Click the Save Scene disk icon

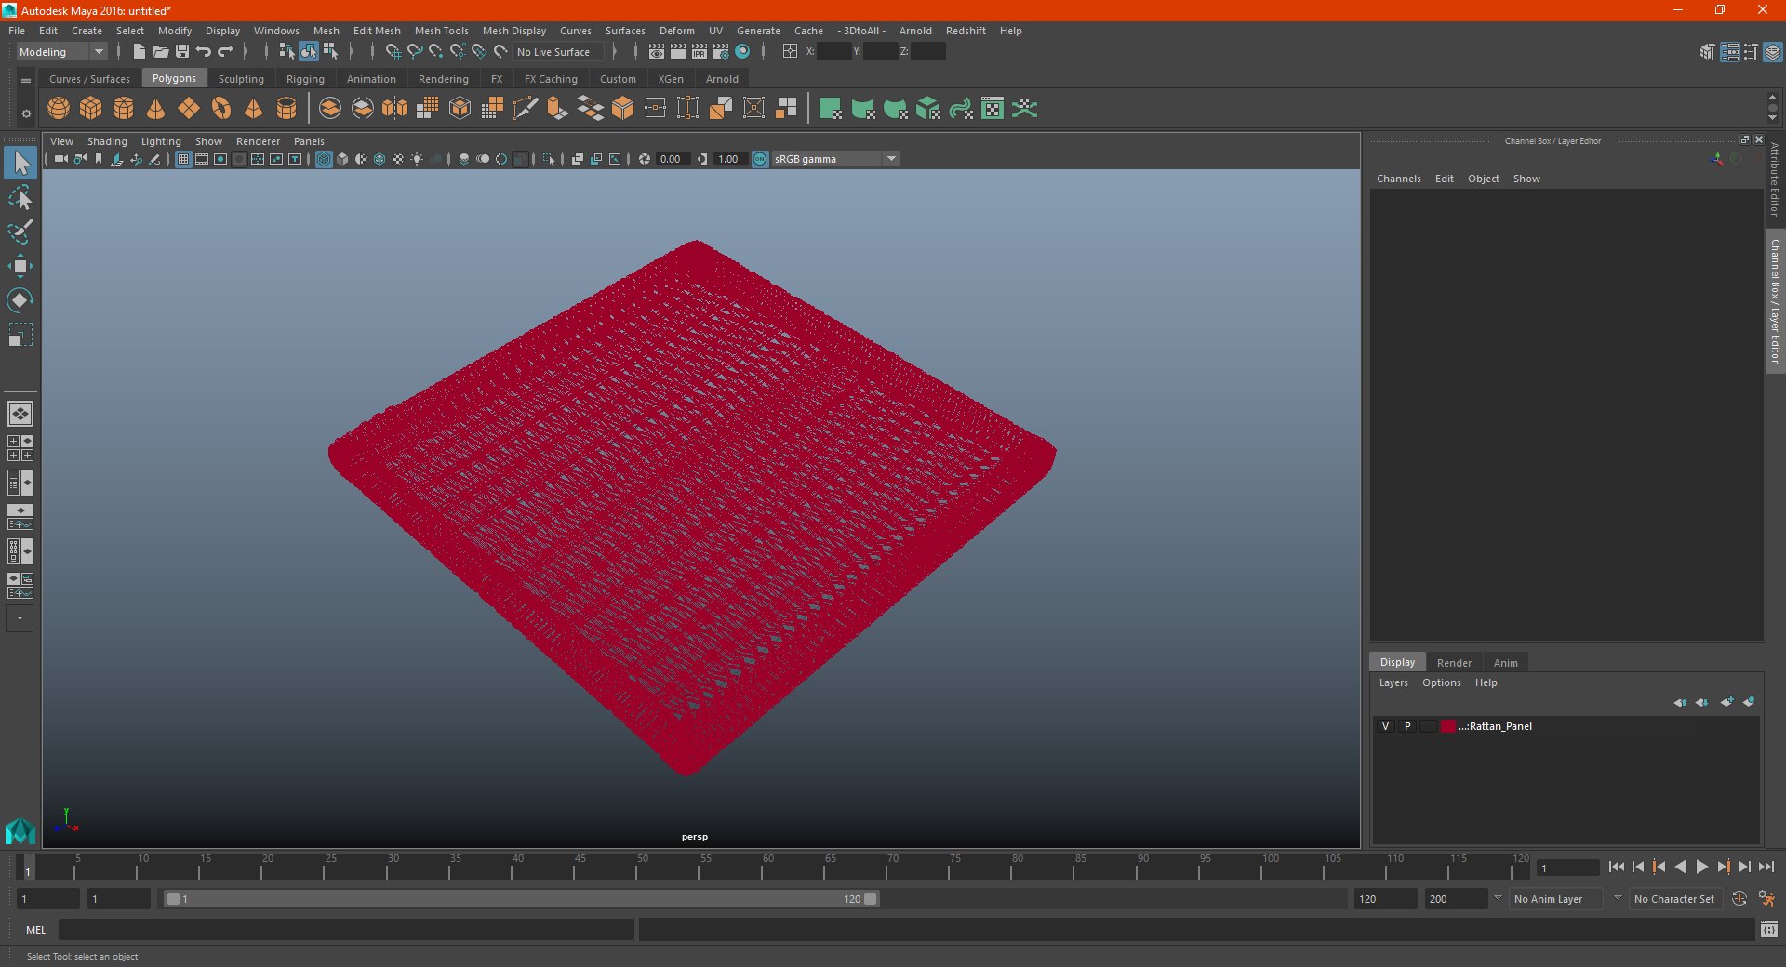point(182,52)
